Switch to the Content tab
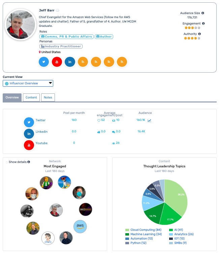Image resolution: width=220 pixels, height=253 pixels. point(31,97)
